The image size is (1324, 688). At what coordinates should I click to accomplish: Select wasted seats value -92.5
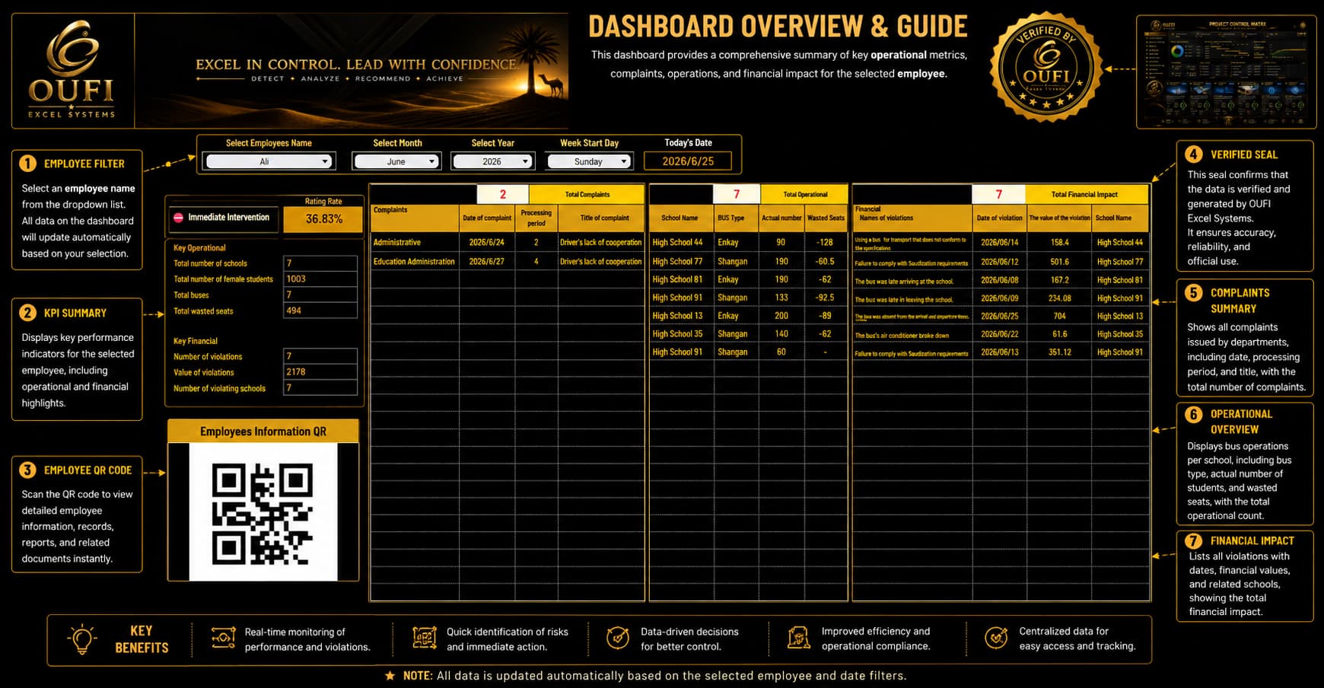pos(826,298)
